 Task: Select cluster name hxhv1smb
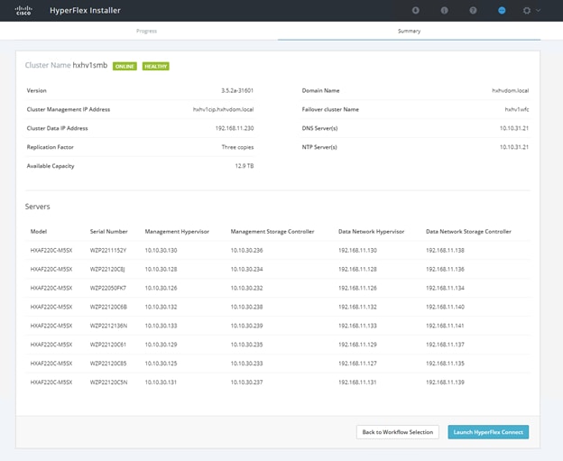point(89,65)
